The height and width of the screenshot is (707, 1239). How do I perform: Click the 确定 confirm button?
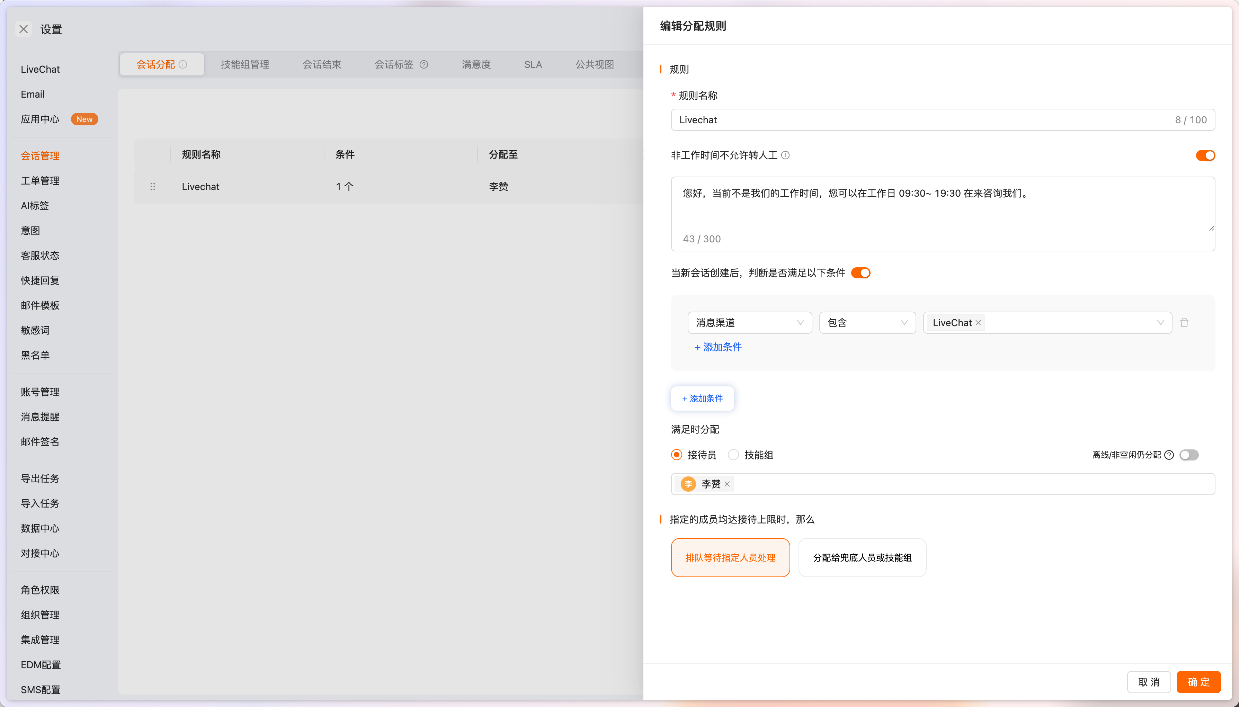tap(1198, 682)
